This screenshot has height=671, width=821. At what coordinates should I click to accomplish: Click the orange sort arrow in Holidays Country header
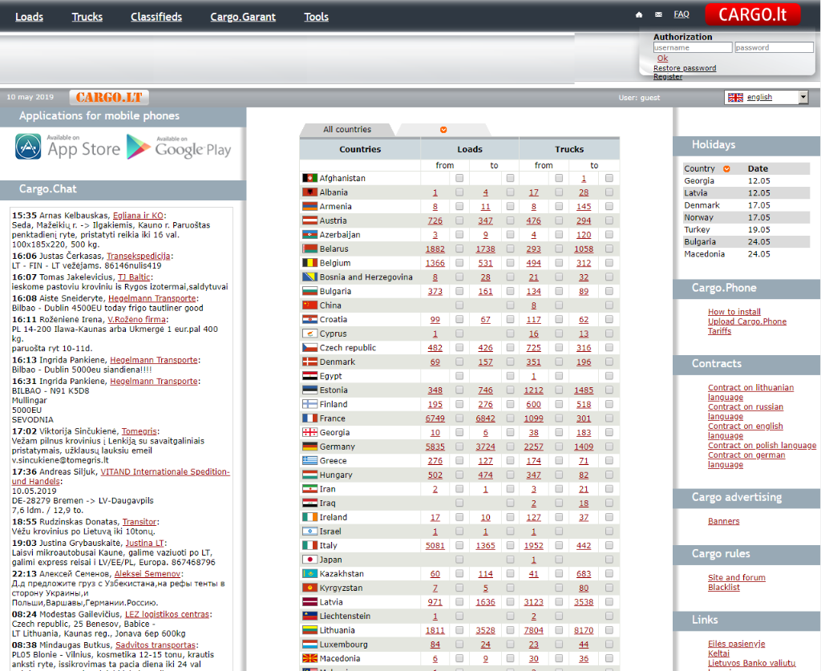[726, 168]
